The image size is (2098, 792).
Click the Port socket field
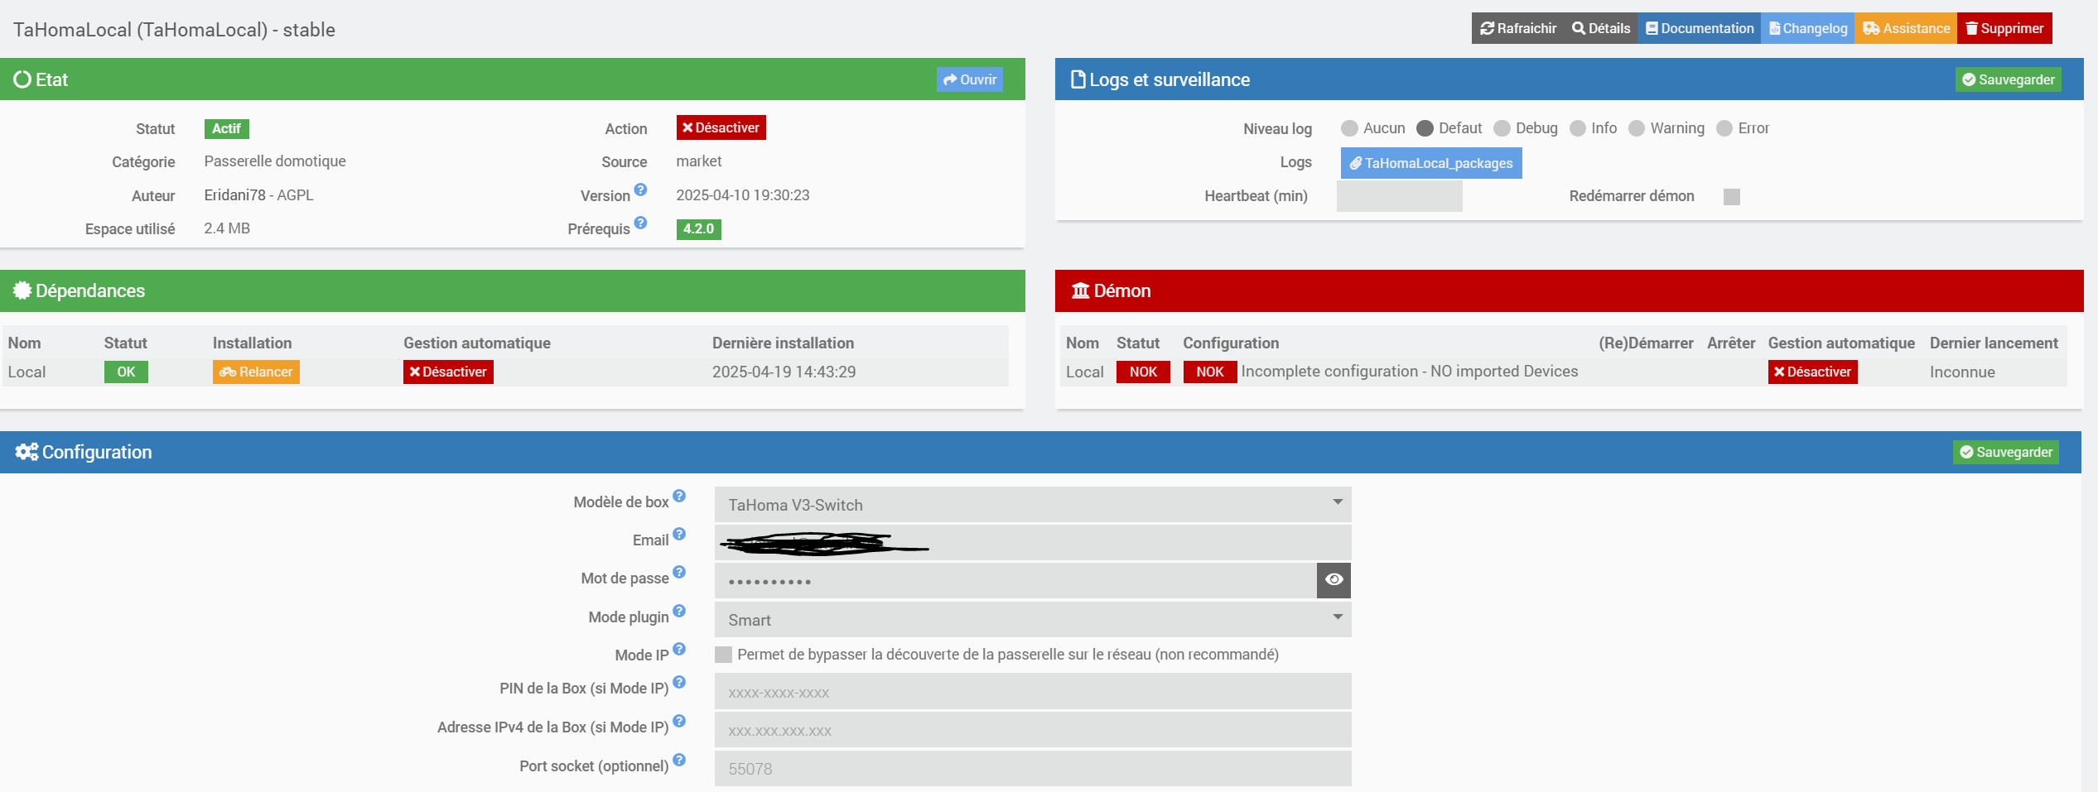(1033, 768)
